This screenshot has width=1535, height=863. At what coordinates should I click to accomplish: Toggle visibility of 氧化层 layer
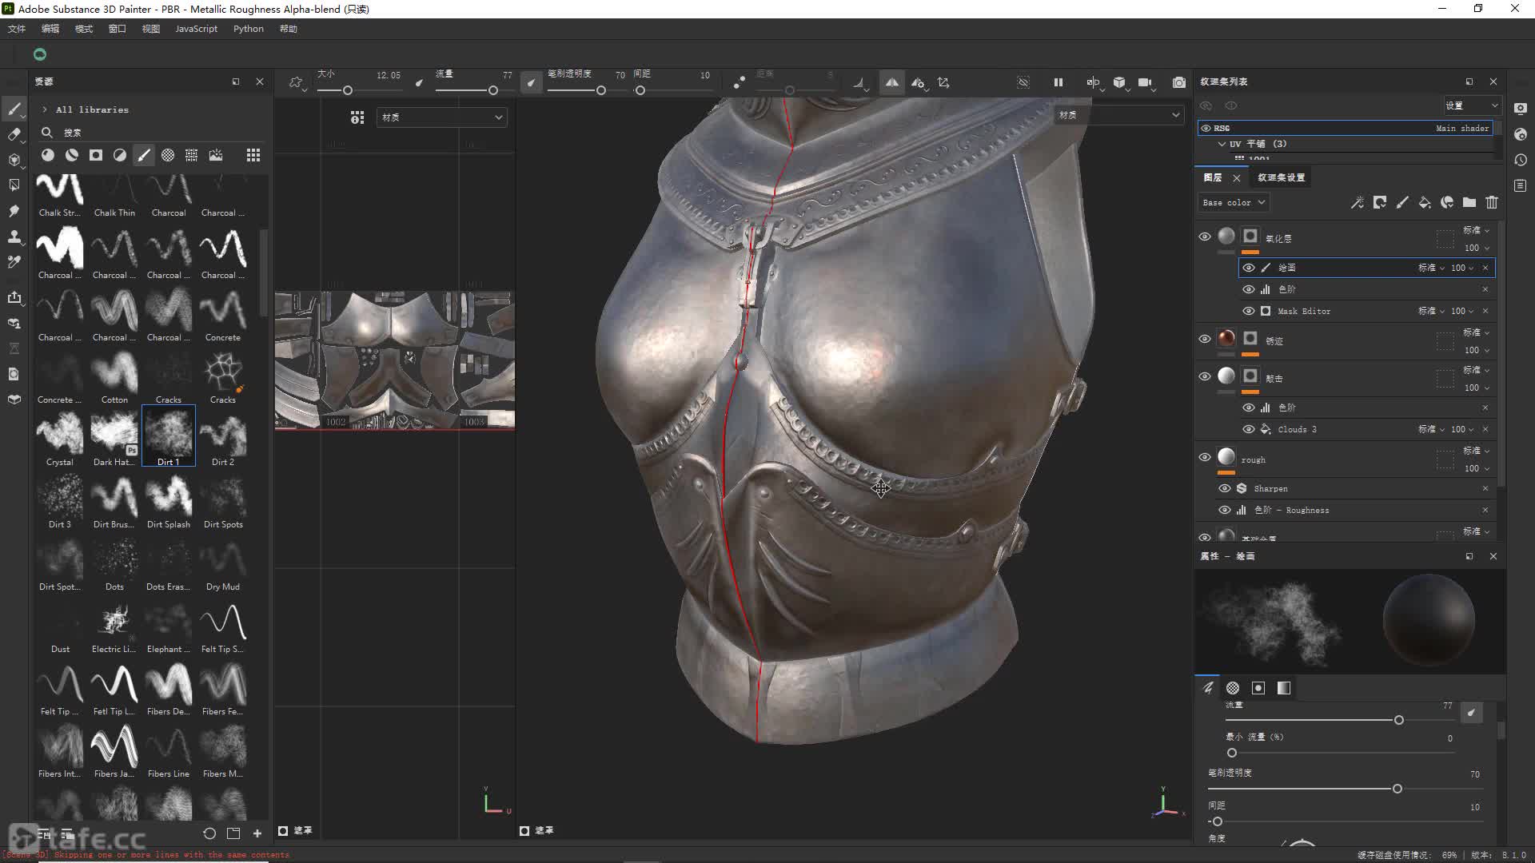1205,237
